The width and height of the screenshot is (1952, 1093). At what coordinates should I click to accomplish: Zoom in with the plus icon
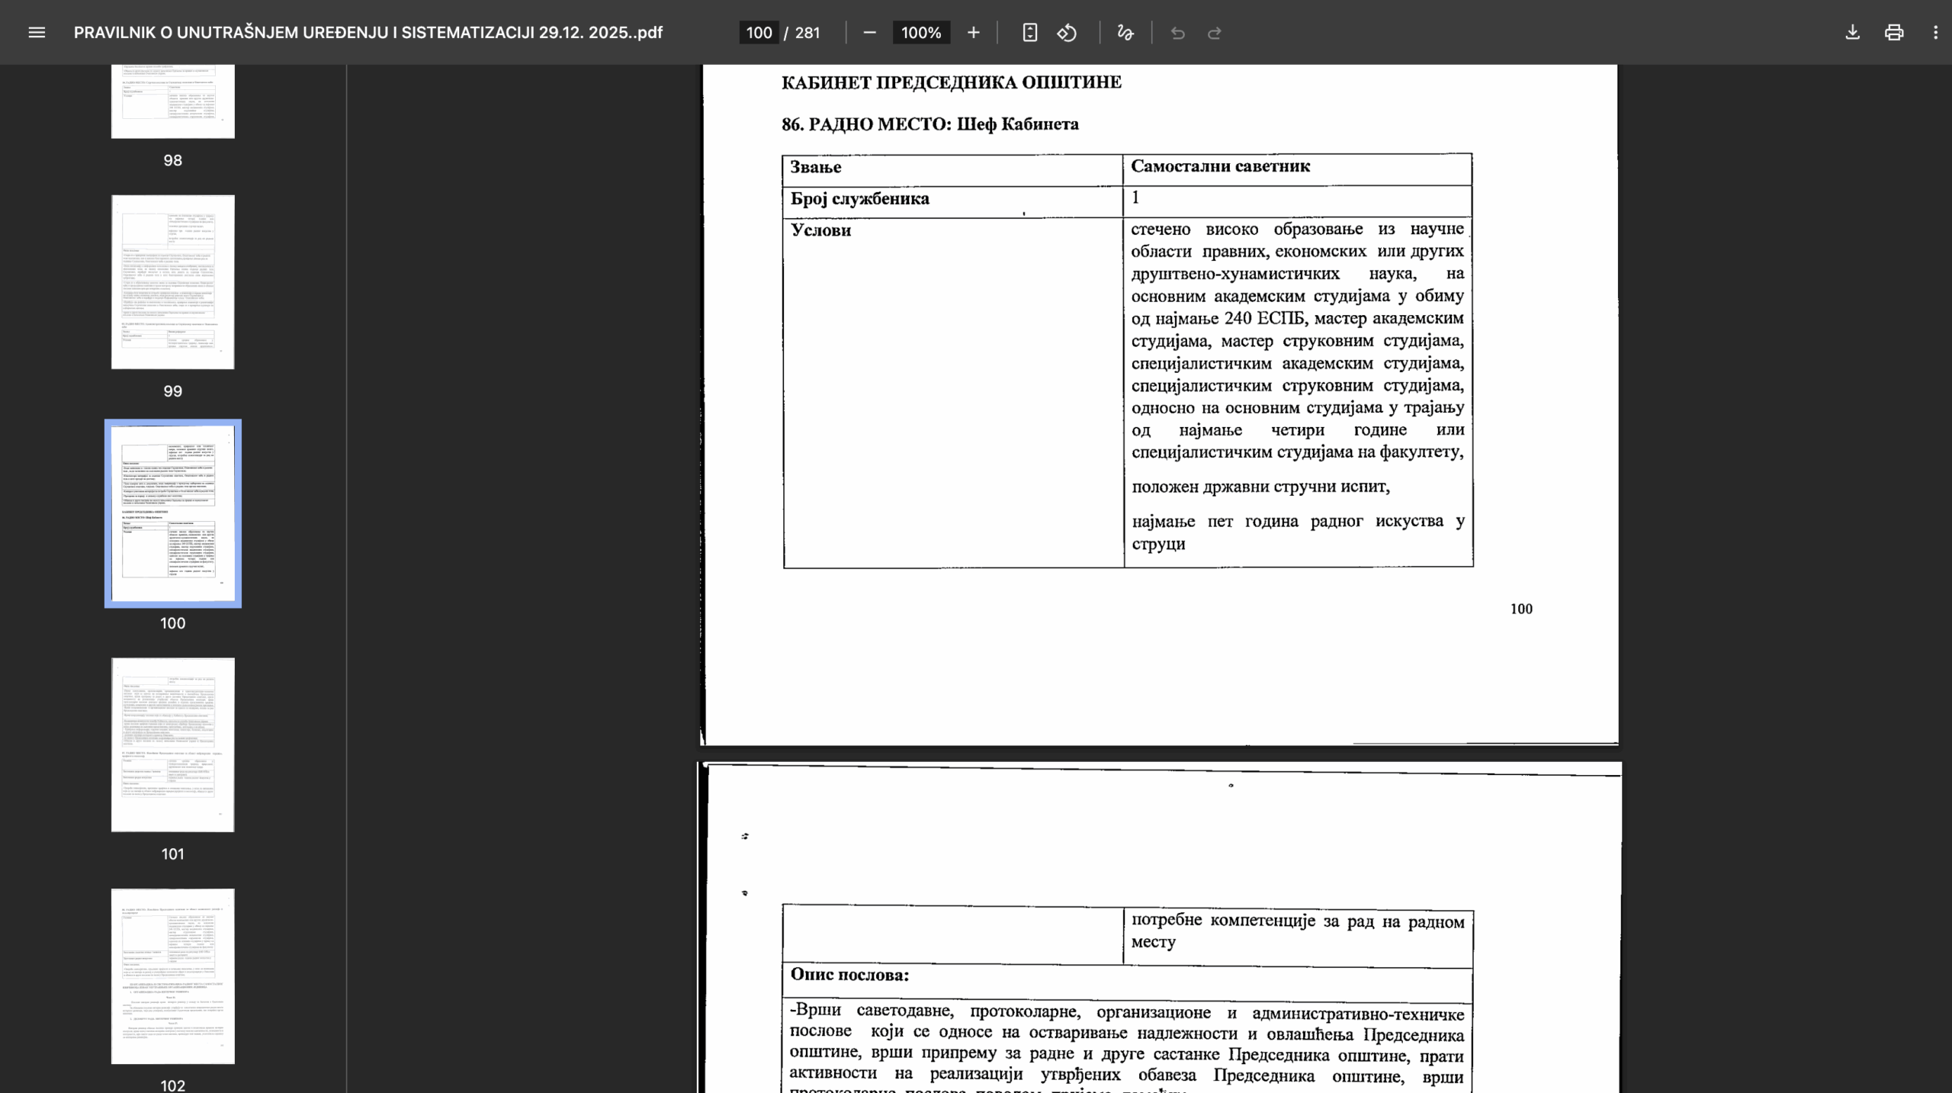click(x=973, y=33)
